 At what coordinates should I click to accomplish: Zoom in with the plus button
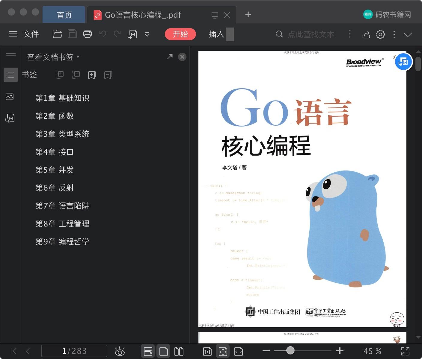[340, 351]
